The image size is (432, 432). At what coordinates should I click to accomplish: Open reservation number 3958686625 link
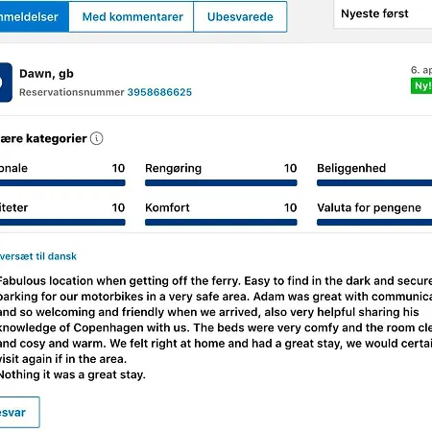tap(159, 92)
